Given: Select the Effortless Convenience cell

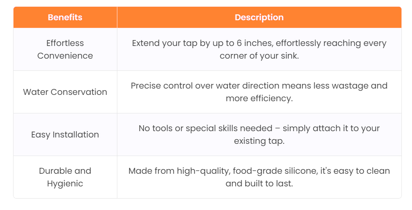Looking at the screenshot, I should point(65,49).
